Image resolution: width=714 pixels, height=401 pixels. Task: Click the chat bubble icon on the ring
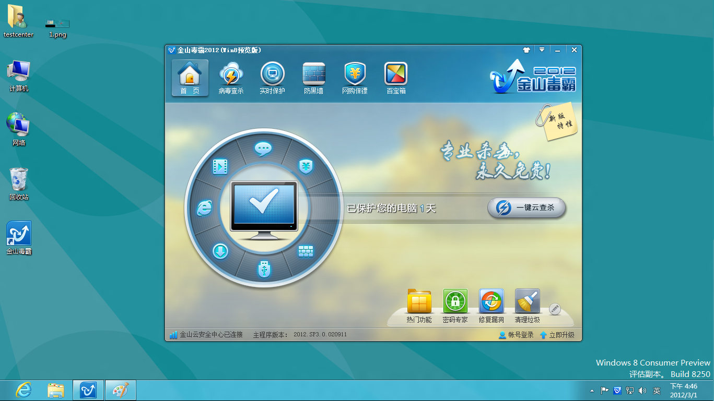263,149
